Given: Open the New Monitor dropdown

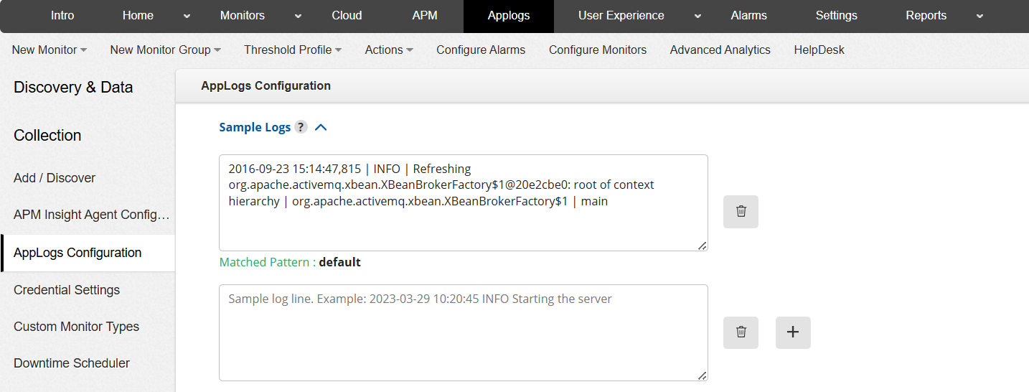Looking at the screenshot, I should (50, 50).
